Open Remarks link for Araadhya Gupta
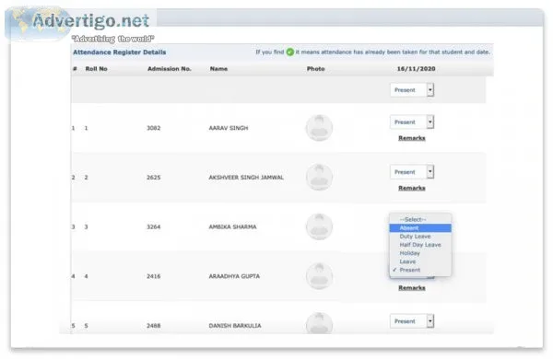 click(412, 287)
